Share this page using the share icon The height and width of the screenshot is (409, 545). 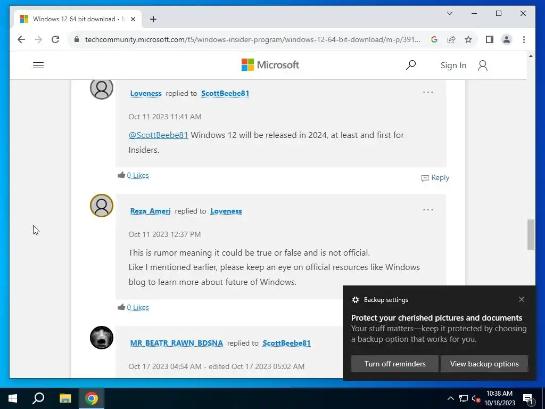(451, 39)
